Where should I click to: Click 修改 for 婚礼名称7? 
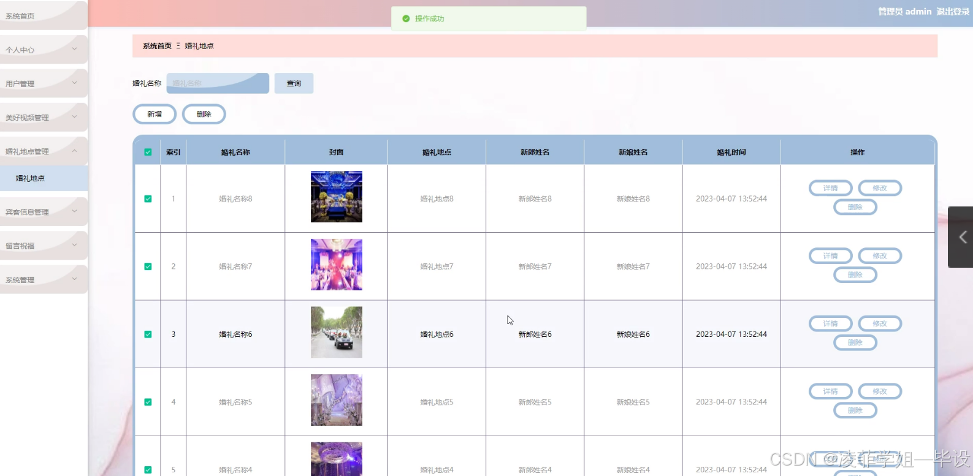click(880, 256)
